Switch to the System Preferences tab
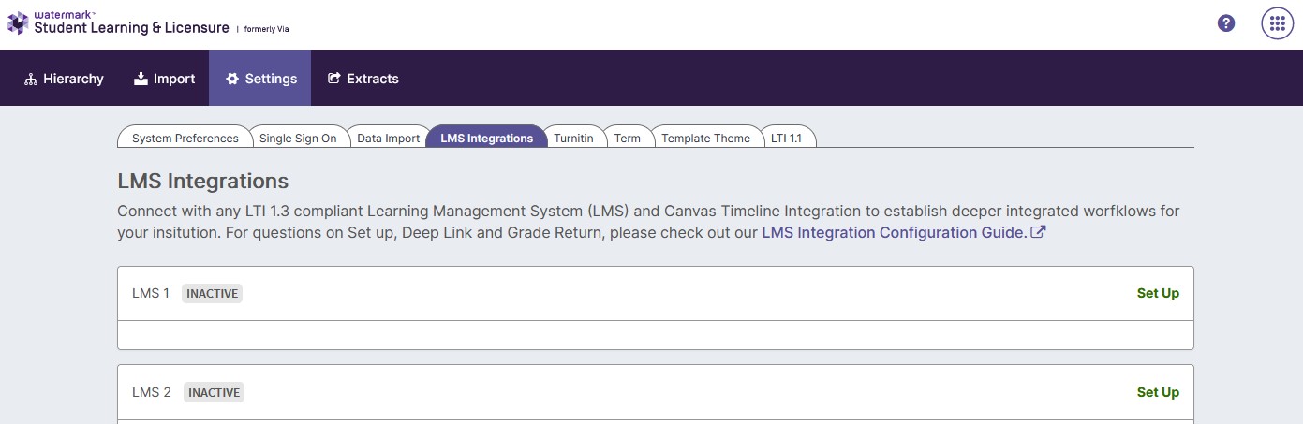 [185, 138]
